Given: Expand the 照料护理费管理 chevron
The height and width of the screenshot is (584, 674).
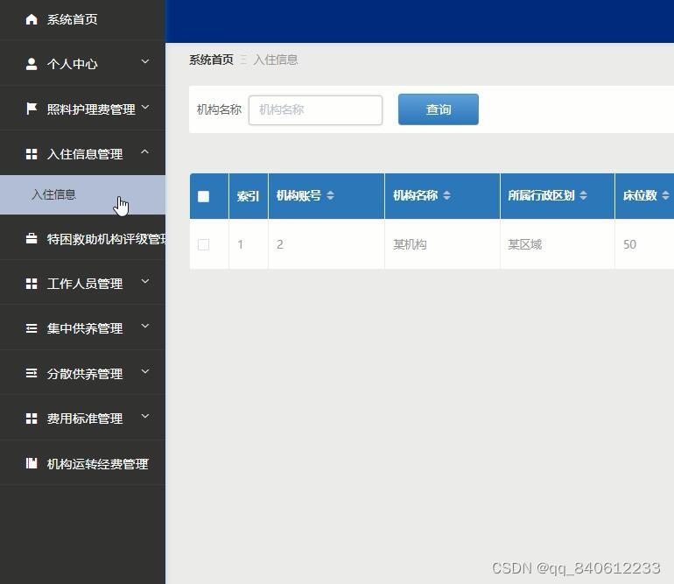Looking at the screenshot, I should [145, 107].
